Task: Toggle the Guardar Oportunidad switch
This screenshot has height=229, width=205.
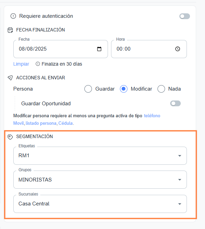Action: (175, 103)
